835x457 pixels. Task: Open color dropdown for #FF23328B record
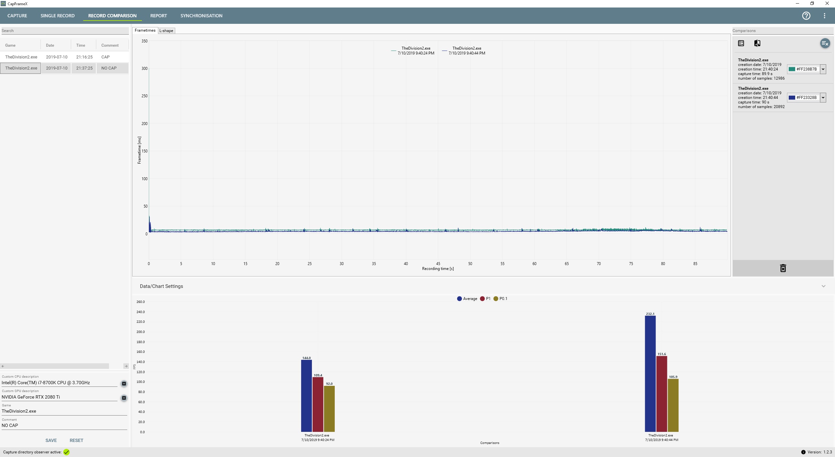(823, 98)
